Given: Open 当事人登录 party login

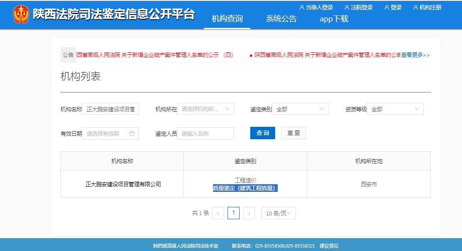Looking at the screenshot, I should point(316,7).
